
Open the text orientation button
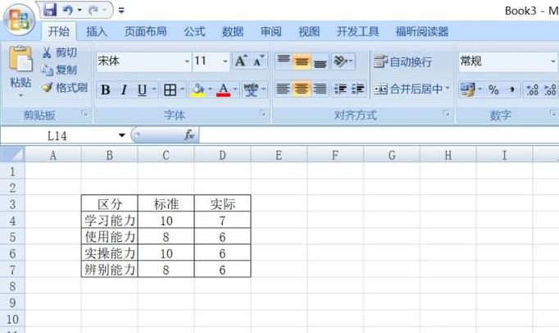pyautogui.click(x=343, y=61)
